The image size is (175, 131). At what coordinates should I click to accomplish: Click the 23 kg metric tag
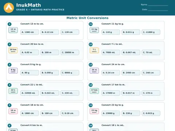point(94,111)
